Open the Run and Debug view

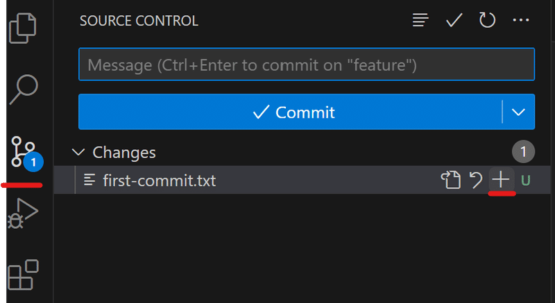coord(23,213)
